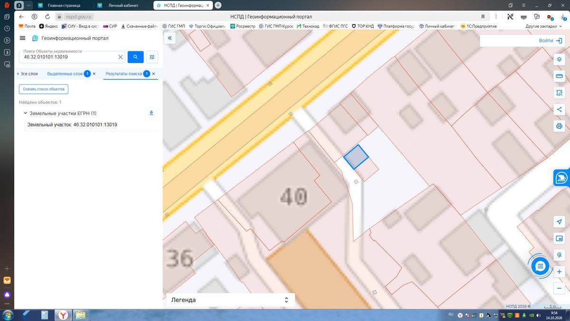Close the Выделенные слои tab
570x321 pixels.
[94, 74]
